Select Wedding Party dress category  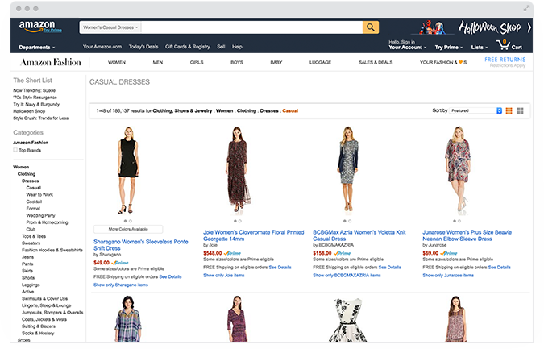[x=40, y=215]
